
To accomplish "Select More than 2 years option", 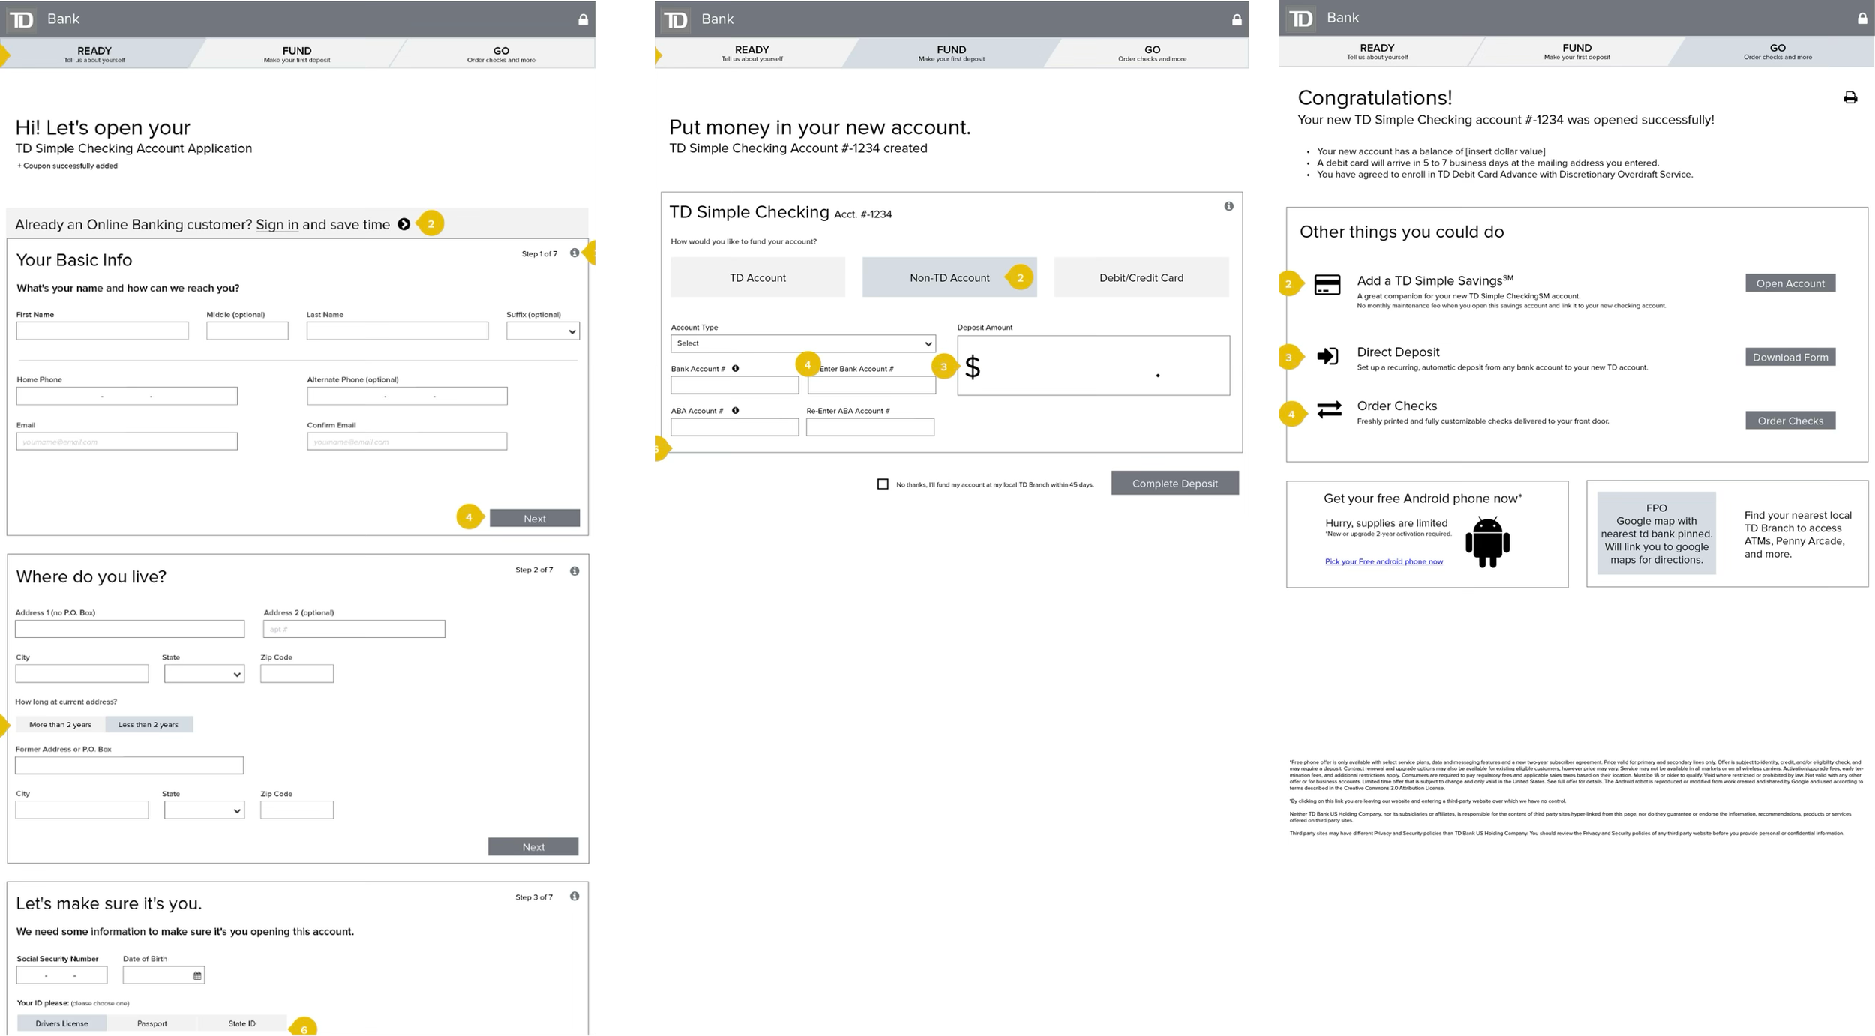I will tap(60, 724).
